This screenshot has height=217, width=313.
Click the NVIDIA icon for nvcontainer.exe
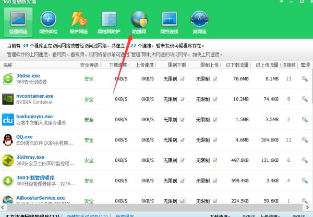[8, 99]
